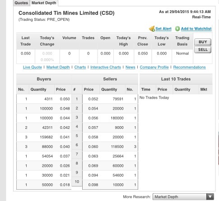Click buyer quantity 88000

[x=47, y=146]
